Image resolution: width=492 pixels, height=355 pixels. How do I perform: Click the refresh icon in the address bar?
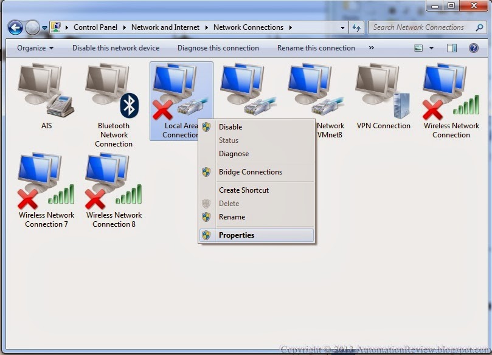357,27
